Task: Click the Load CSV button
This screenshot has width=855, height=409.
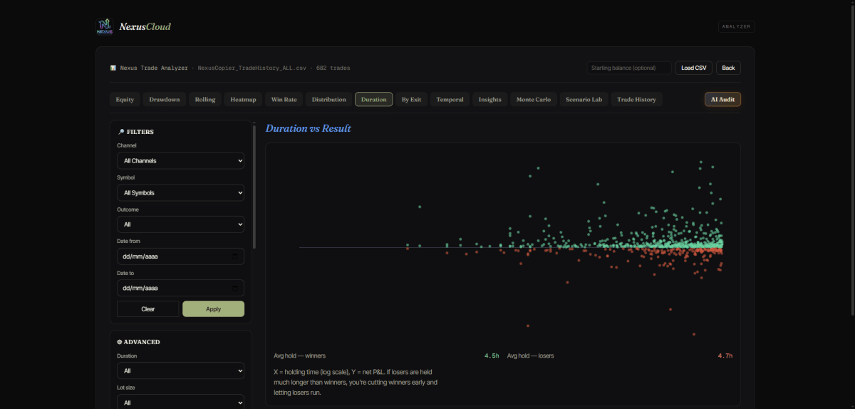Action: coord(694,68)
